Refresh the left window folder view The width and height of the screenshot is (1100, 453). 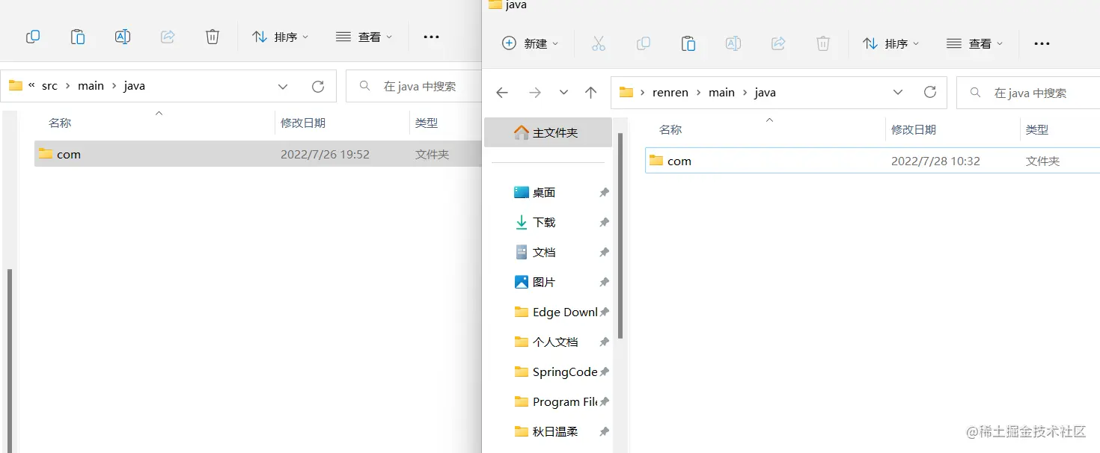coord(318,87)
